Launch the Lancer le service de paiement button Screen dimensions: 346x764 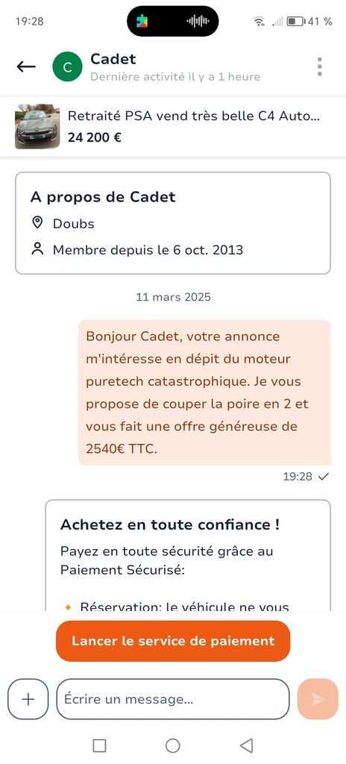(173, 641)
